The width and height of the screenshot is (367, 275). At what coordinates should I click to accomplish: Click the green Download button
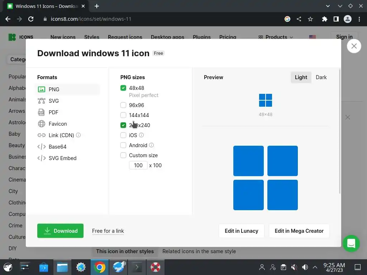coord(60,231)
